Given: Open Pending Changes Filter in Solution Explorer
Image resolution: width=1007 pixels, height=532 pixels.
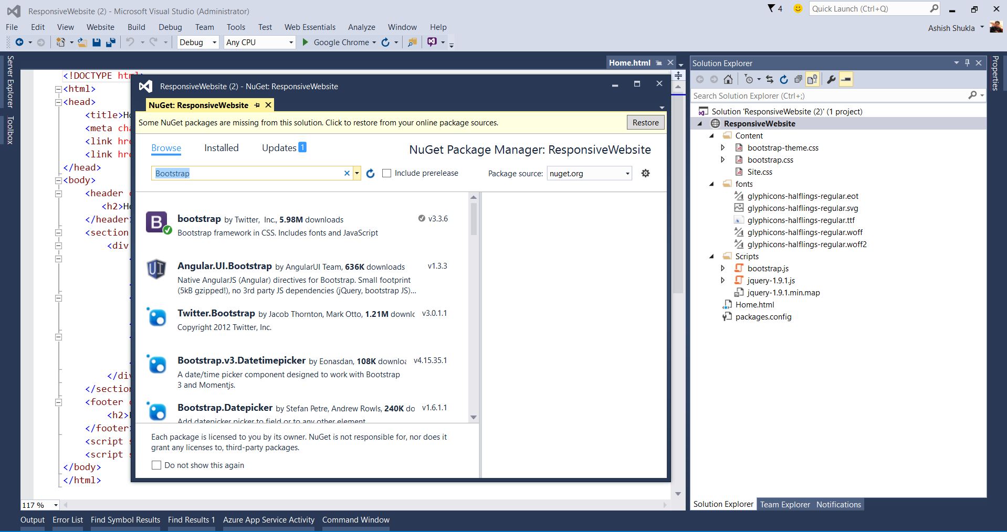Looking at the screenshot, I should tap(749, 79).
